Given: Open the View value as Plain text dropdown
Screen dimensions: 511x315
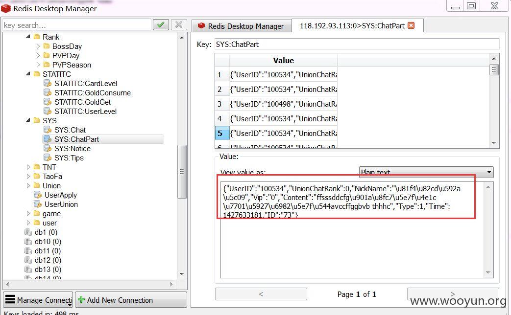Looking at the screenshot, I should pos(426,172).
